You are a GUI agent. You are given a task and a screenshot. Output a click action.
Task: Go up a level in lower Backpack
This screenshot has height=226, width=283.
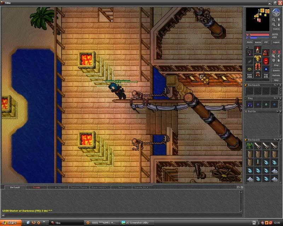point(275,140)
